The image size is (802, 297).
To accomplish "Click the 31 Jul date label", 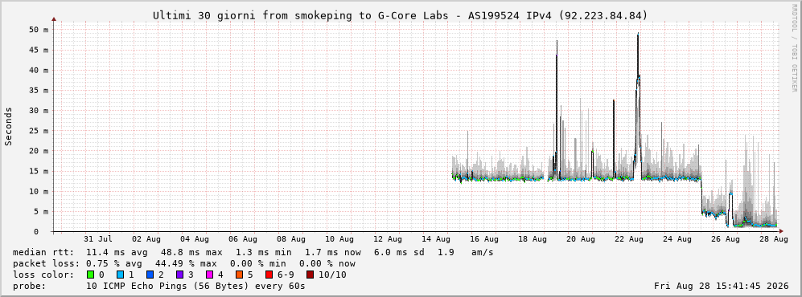I will coord(97,238).
